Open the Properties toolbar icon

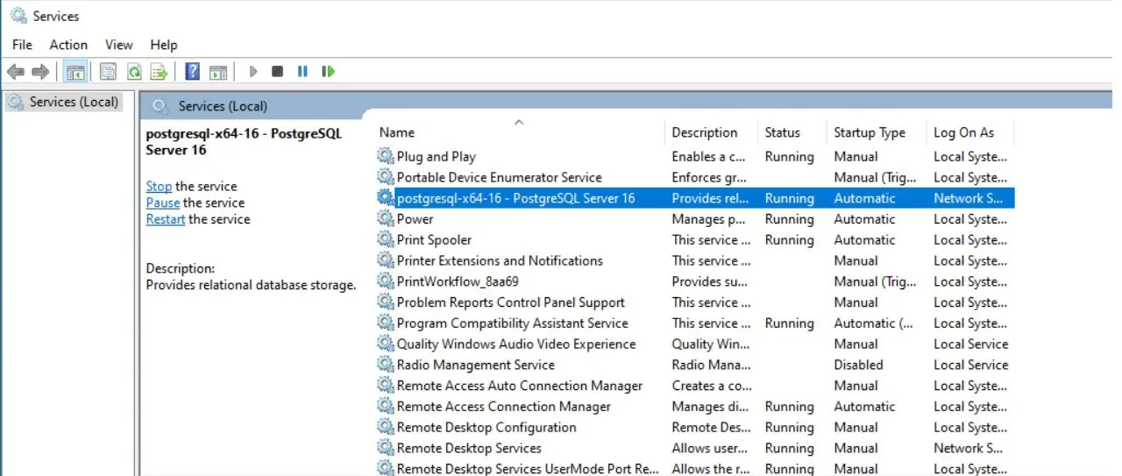coord(108,71)
